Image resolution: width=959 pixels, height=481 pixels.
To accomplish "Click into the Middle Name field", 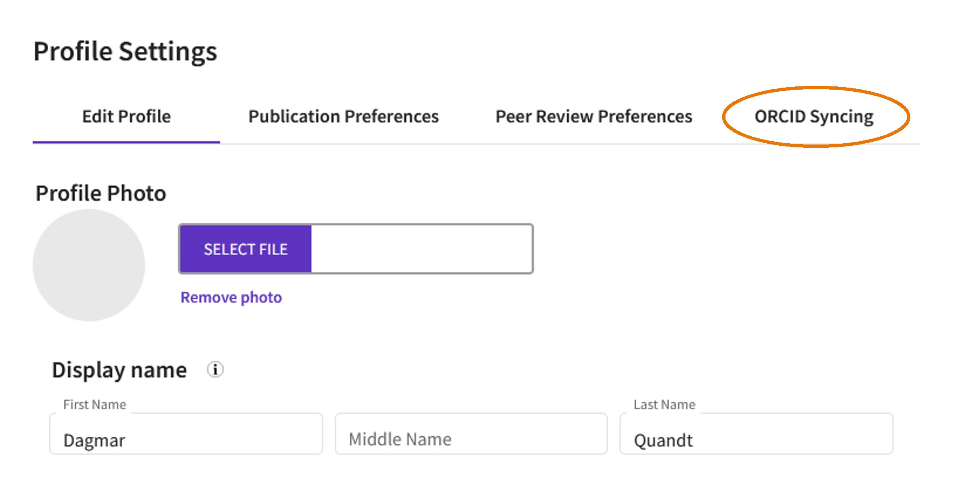I will (471, 434).
